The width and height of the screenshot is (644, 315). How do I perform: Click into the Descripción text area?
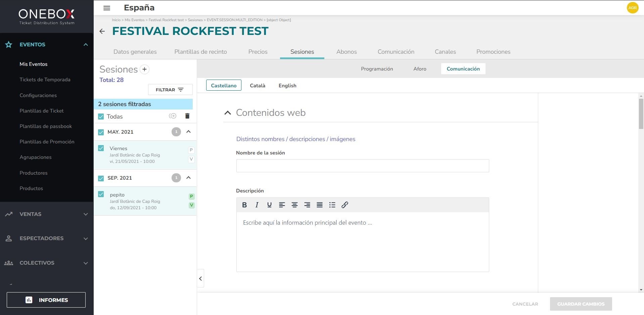point(363,242)
